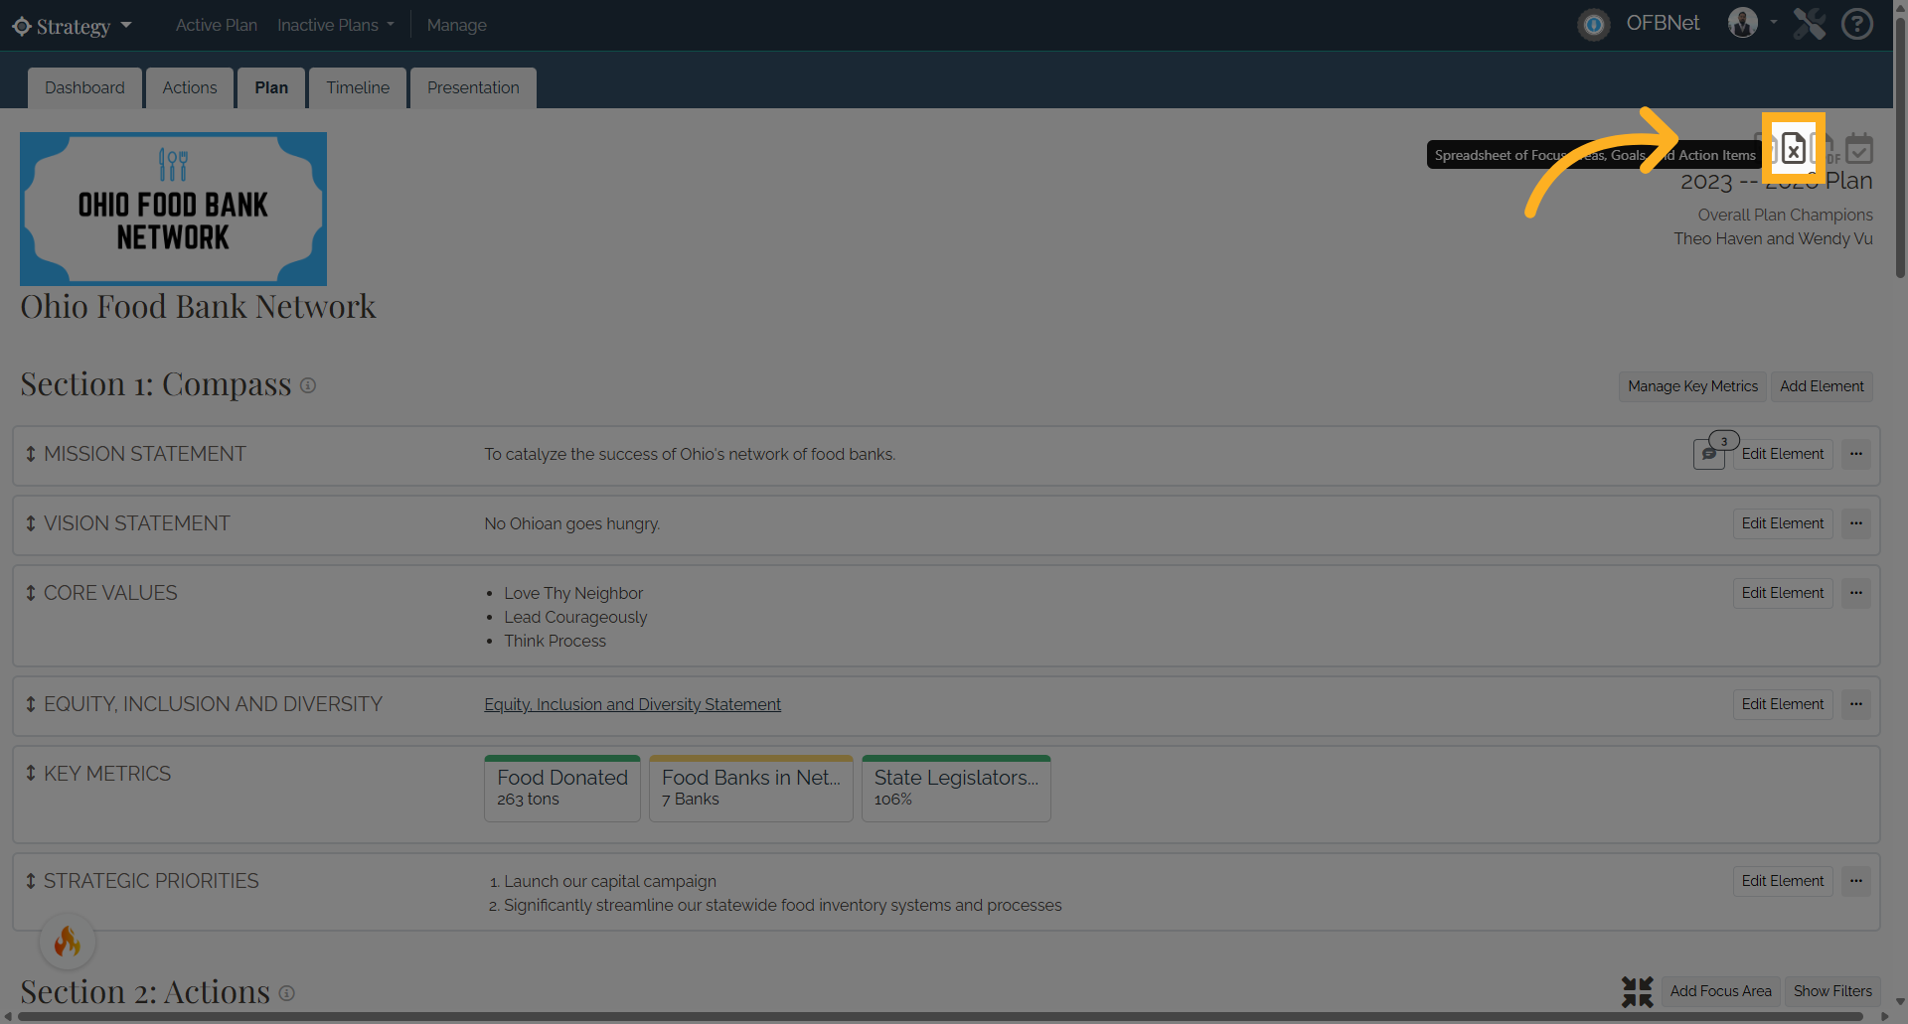
Task: Click 'Launch our capital campaign' priority text
Action: [x=610, y=881]
